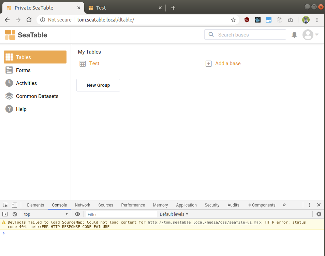The image size is (325, 256).
Task: Toggle the console sidebar panel
Action: [5, 214]
